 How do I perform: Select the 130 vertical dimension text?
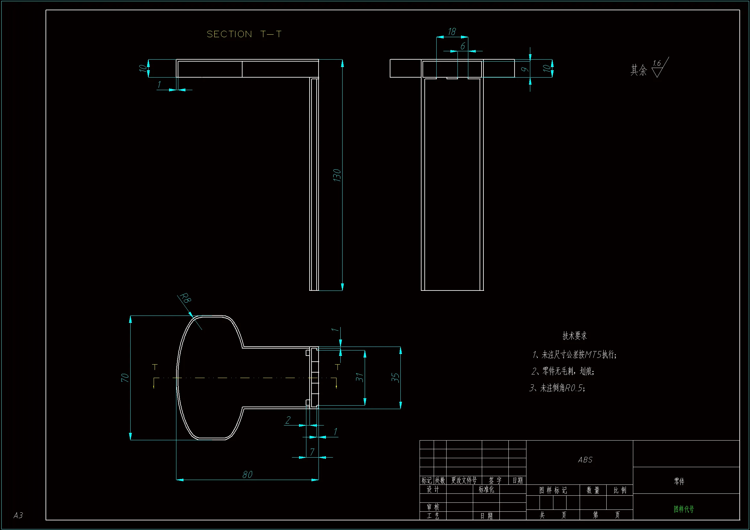click(x=337, y=175)
